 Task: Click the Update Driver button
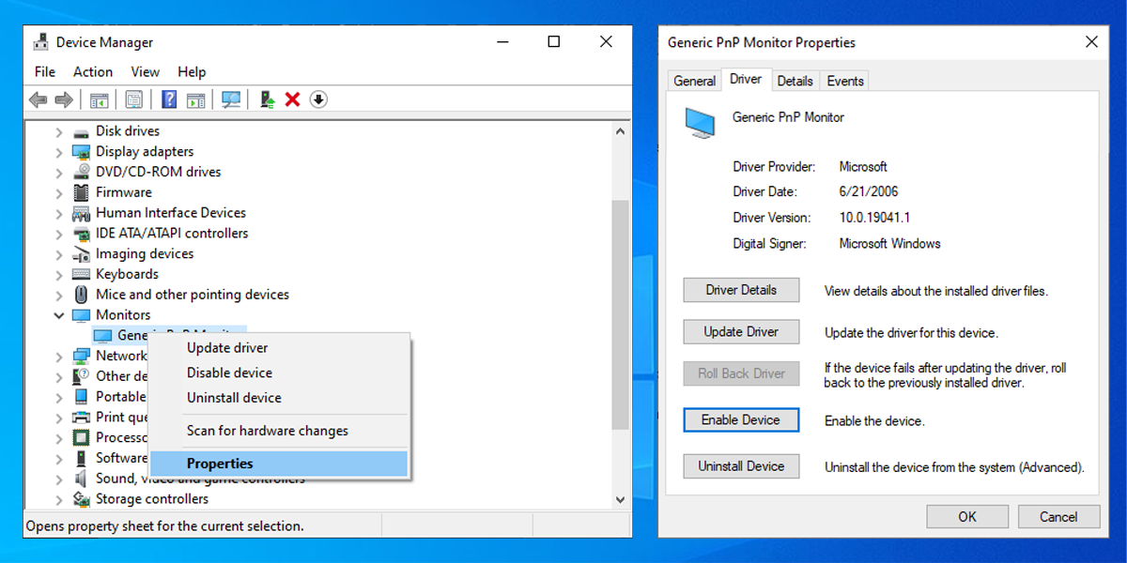coord(741,332)
